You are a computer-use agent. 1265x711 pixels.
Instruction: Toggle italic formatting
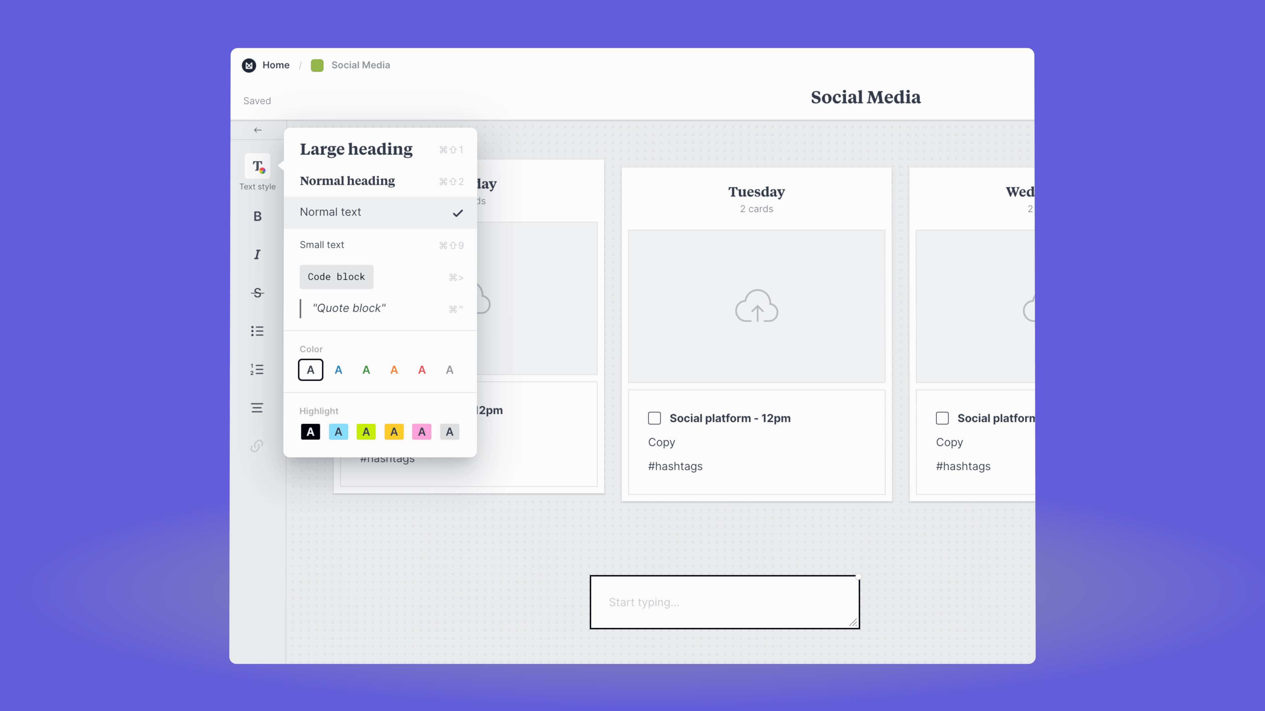pos(257,255)
